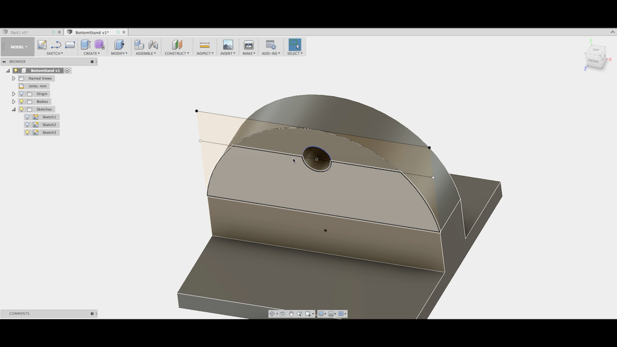Expand the Named Views folder
This screenshot has height=347, width=617.
[13, 78]
